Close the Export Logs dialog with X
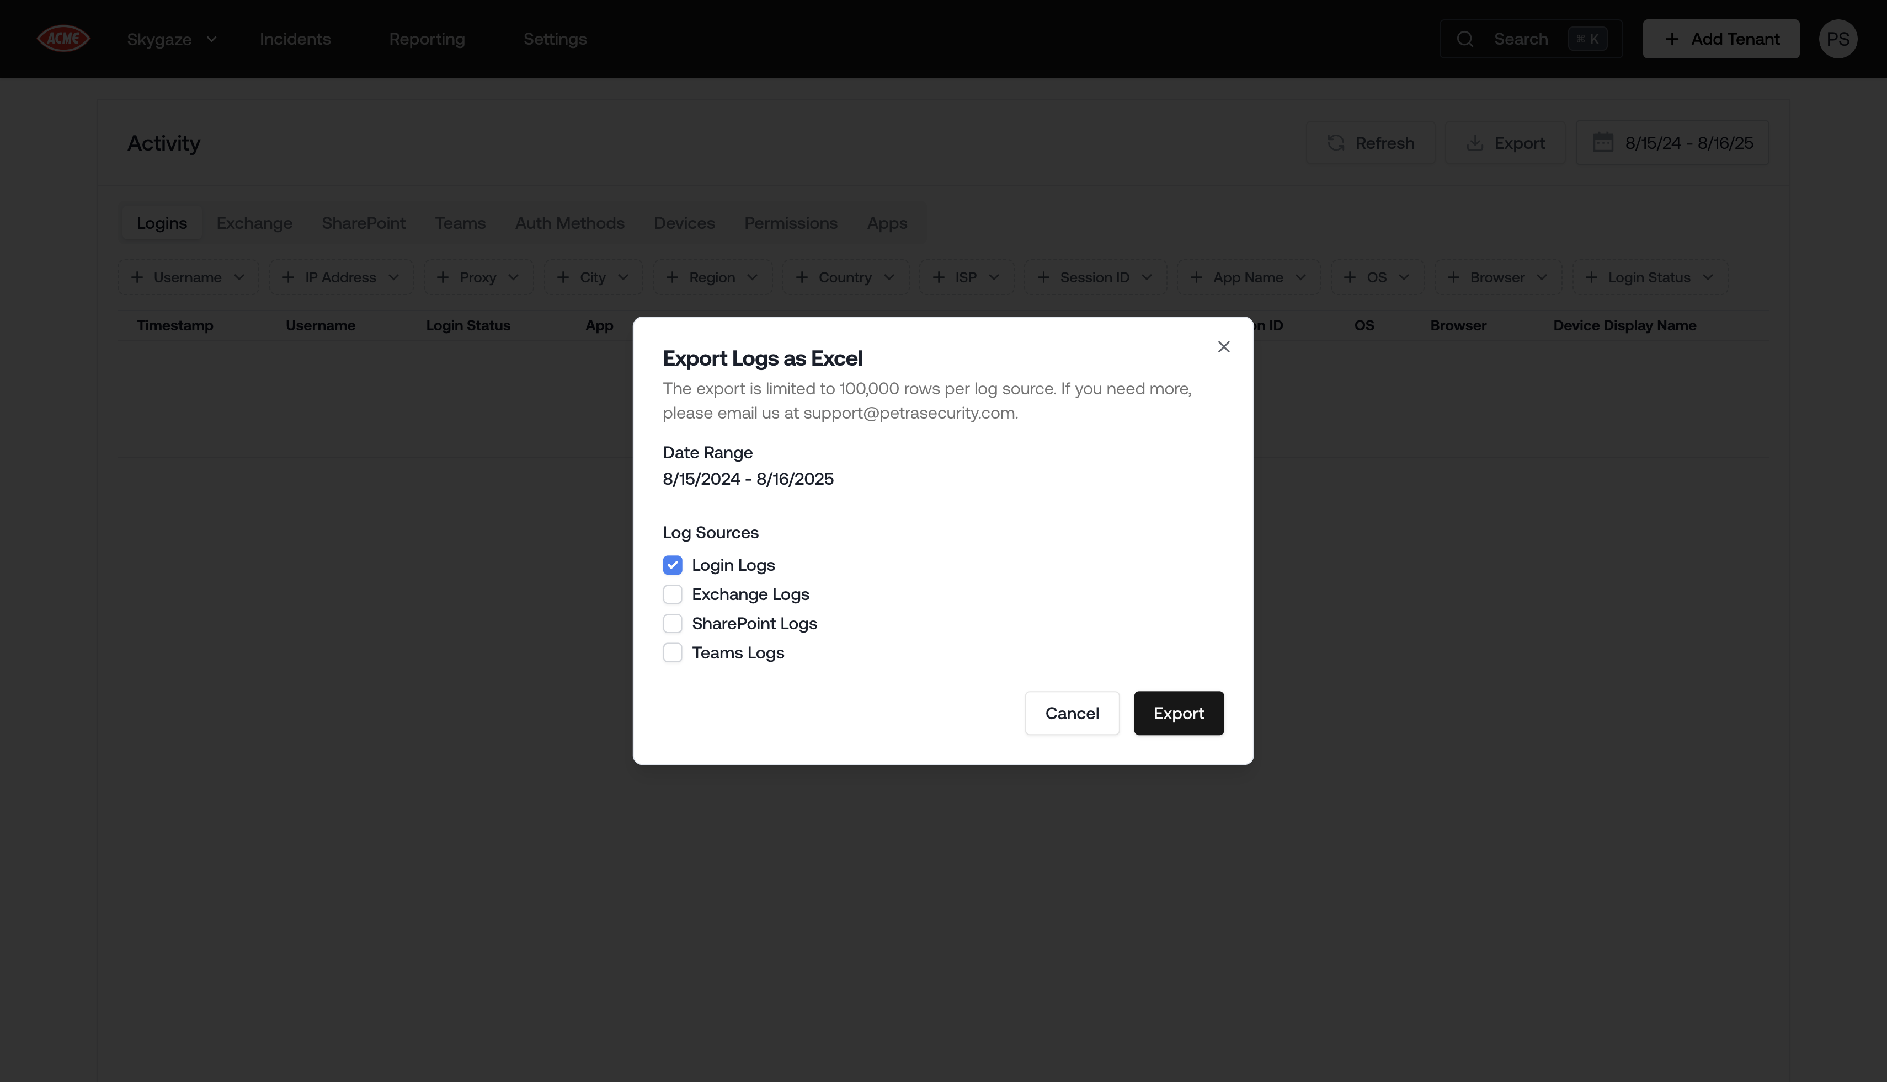The image size is (1887, 1082). coord(1223,347)
